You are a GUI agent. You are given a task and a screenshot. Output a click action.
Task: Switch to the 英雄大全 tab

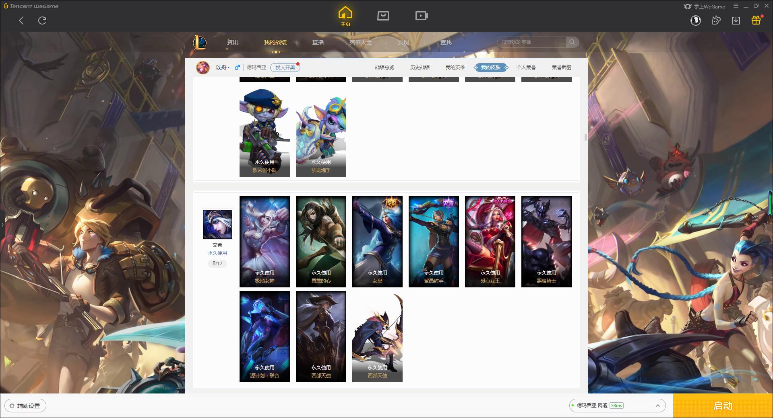(361, 42)
